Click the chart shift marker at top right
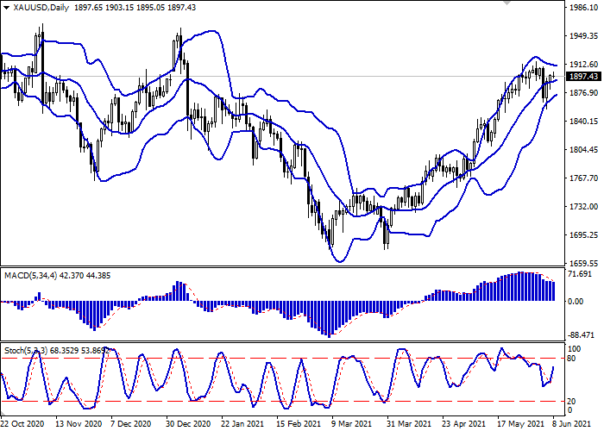 [x=507, y=3]
